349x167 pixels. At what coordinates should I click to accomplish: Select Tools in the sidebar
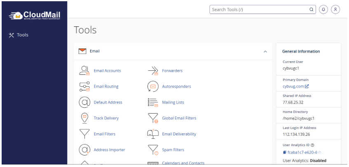[x=19, y=35]
